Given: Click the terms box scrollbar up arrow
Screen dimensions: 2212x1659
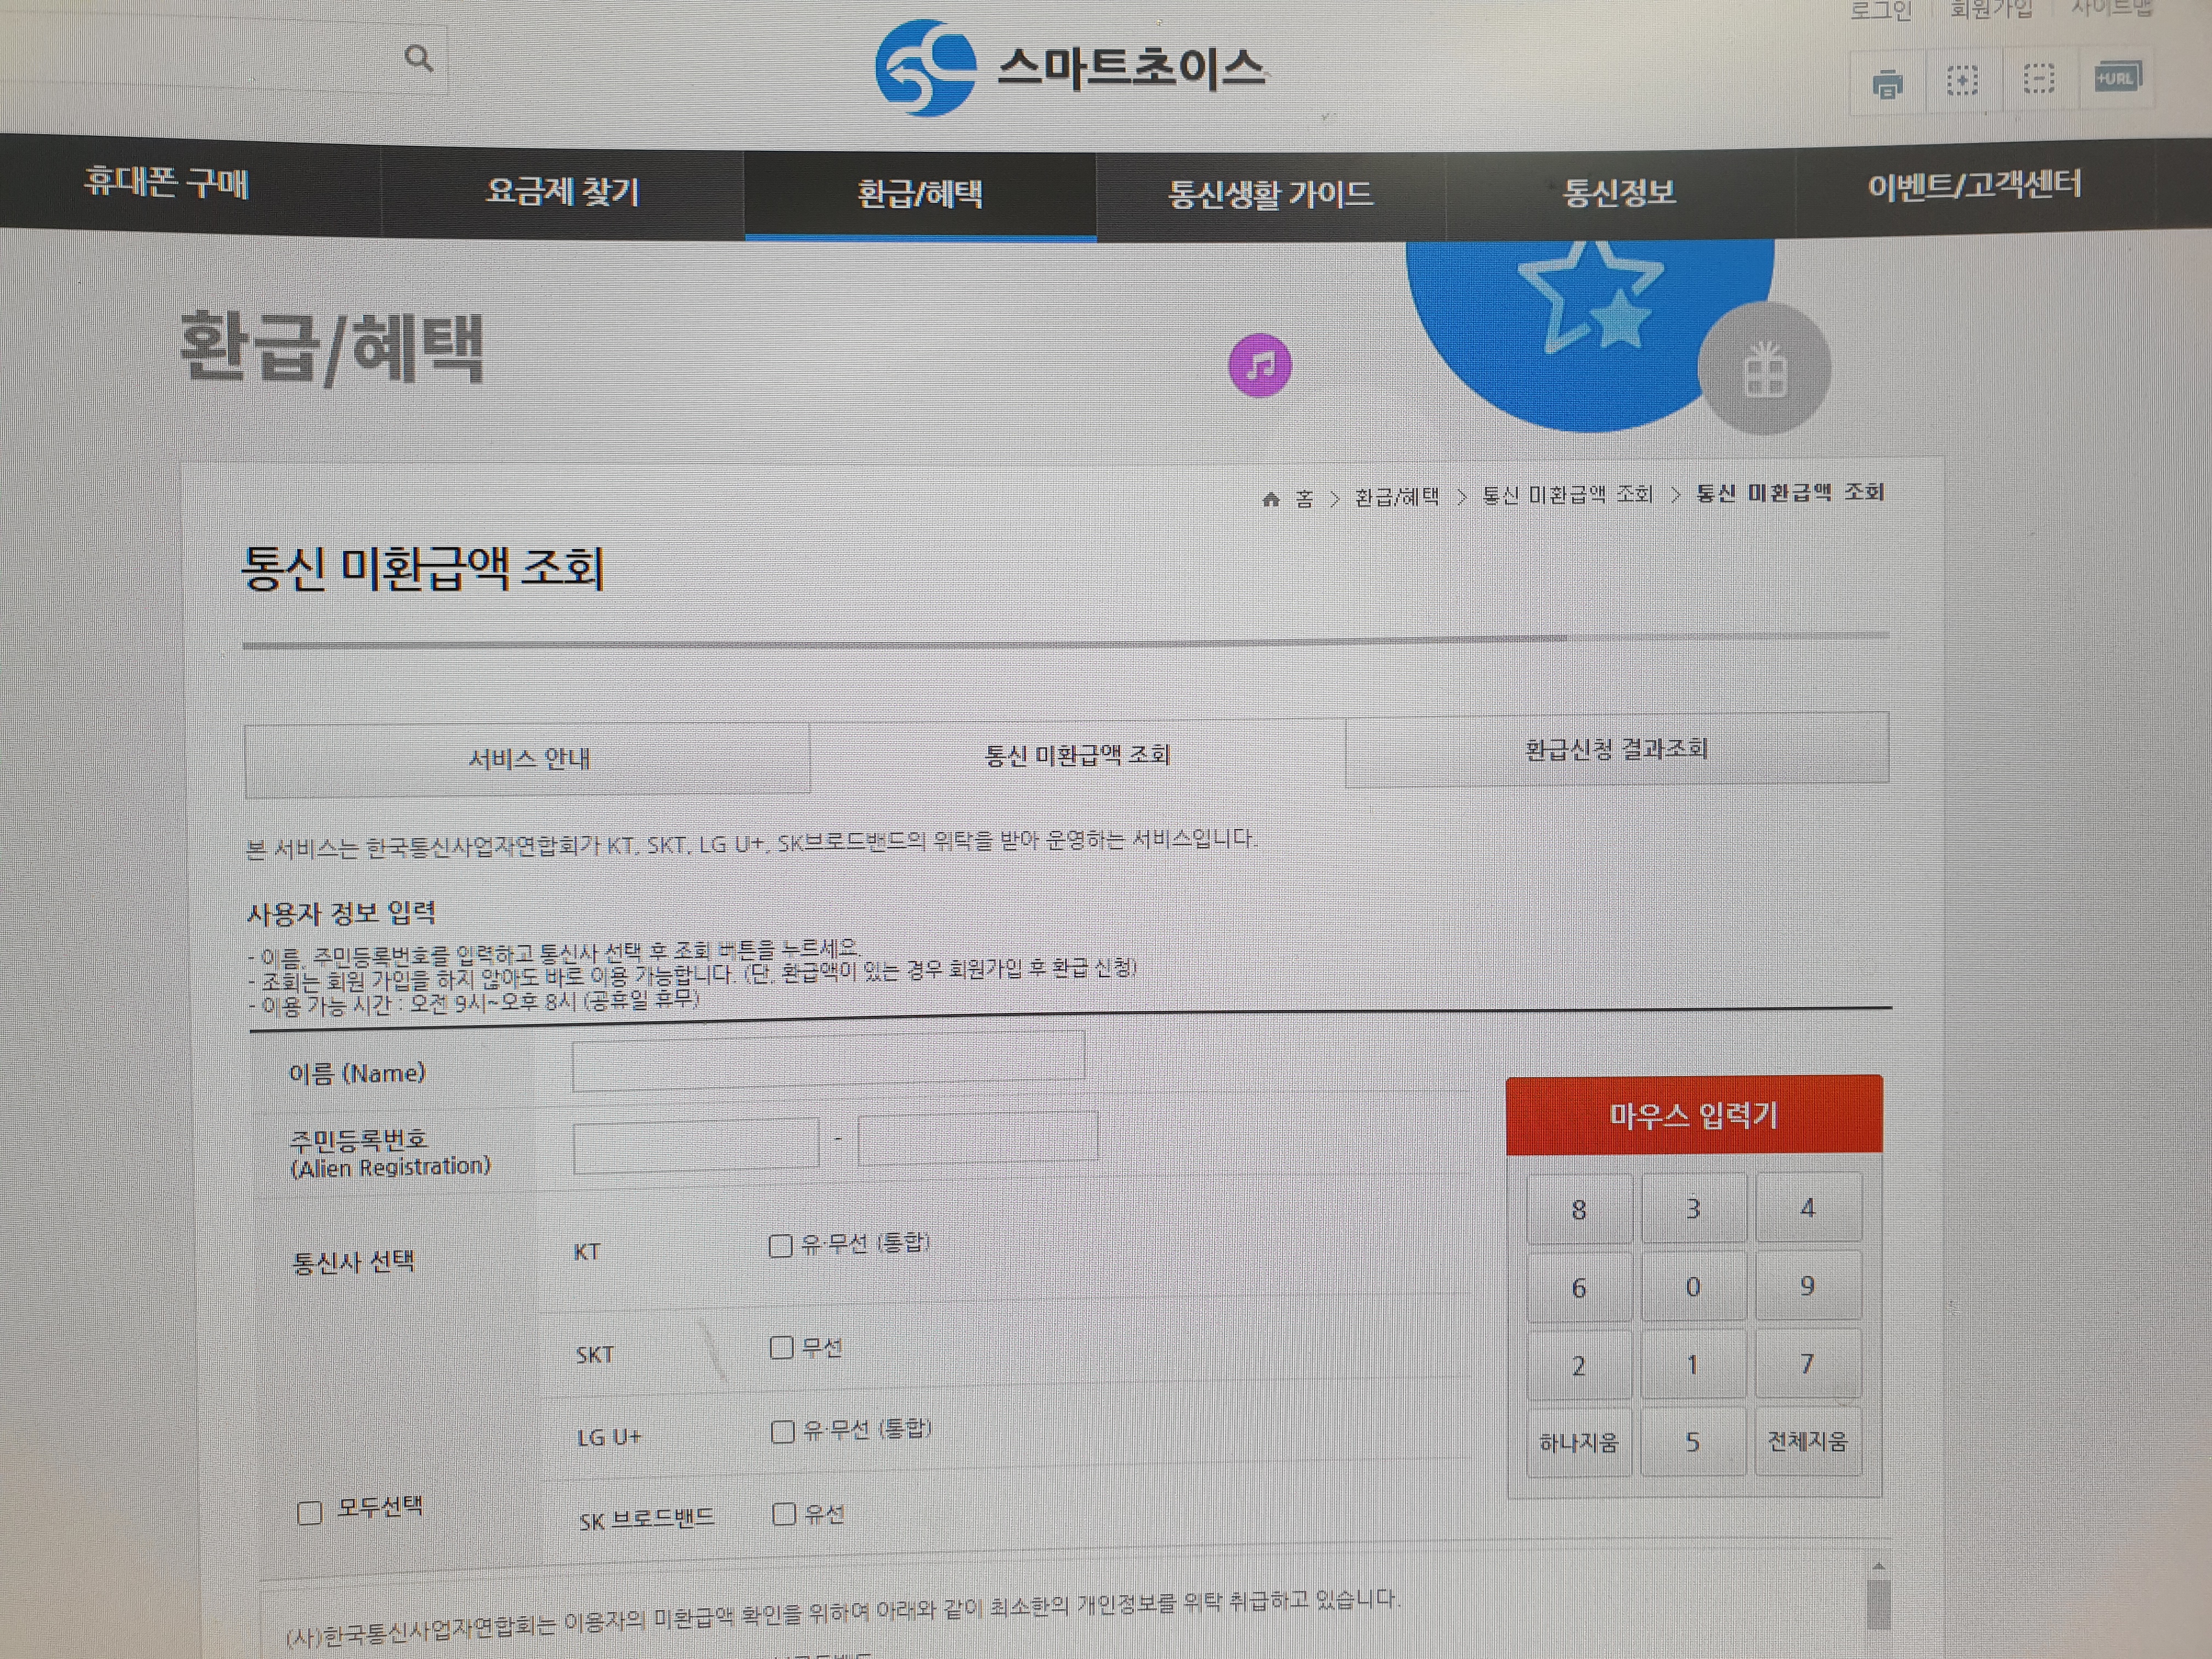Looking at the screenshot, I should point(1878,1567).
